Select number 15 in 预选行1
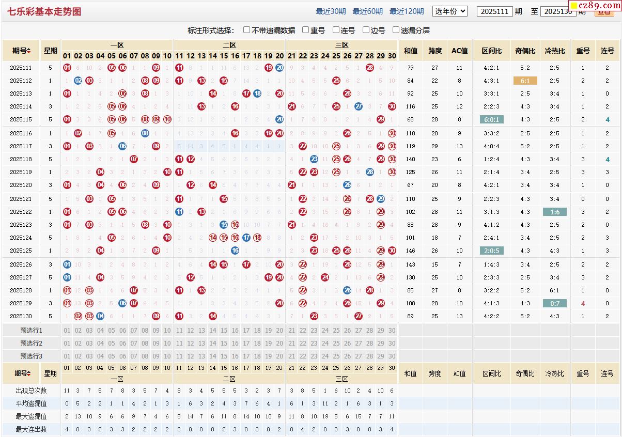The width and height of the screenshot is (622, 437). point(224,331)
